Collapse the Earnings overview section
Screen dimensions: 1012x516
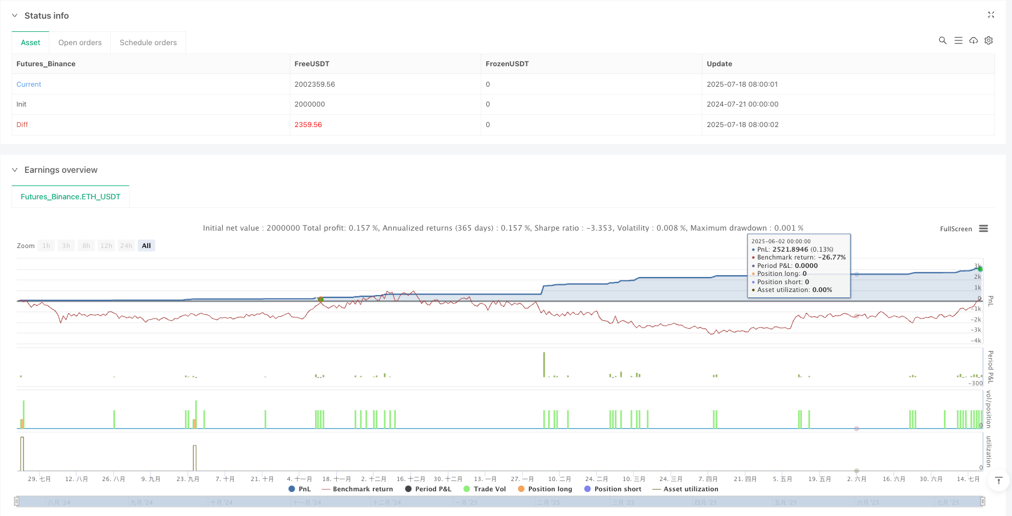[15, 170]
